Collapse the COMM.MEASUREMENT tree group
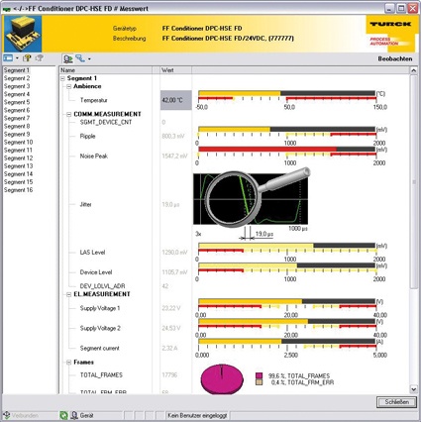The image size is (421, 422). [x=69, y=114]
